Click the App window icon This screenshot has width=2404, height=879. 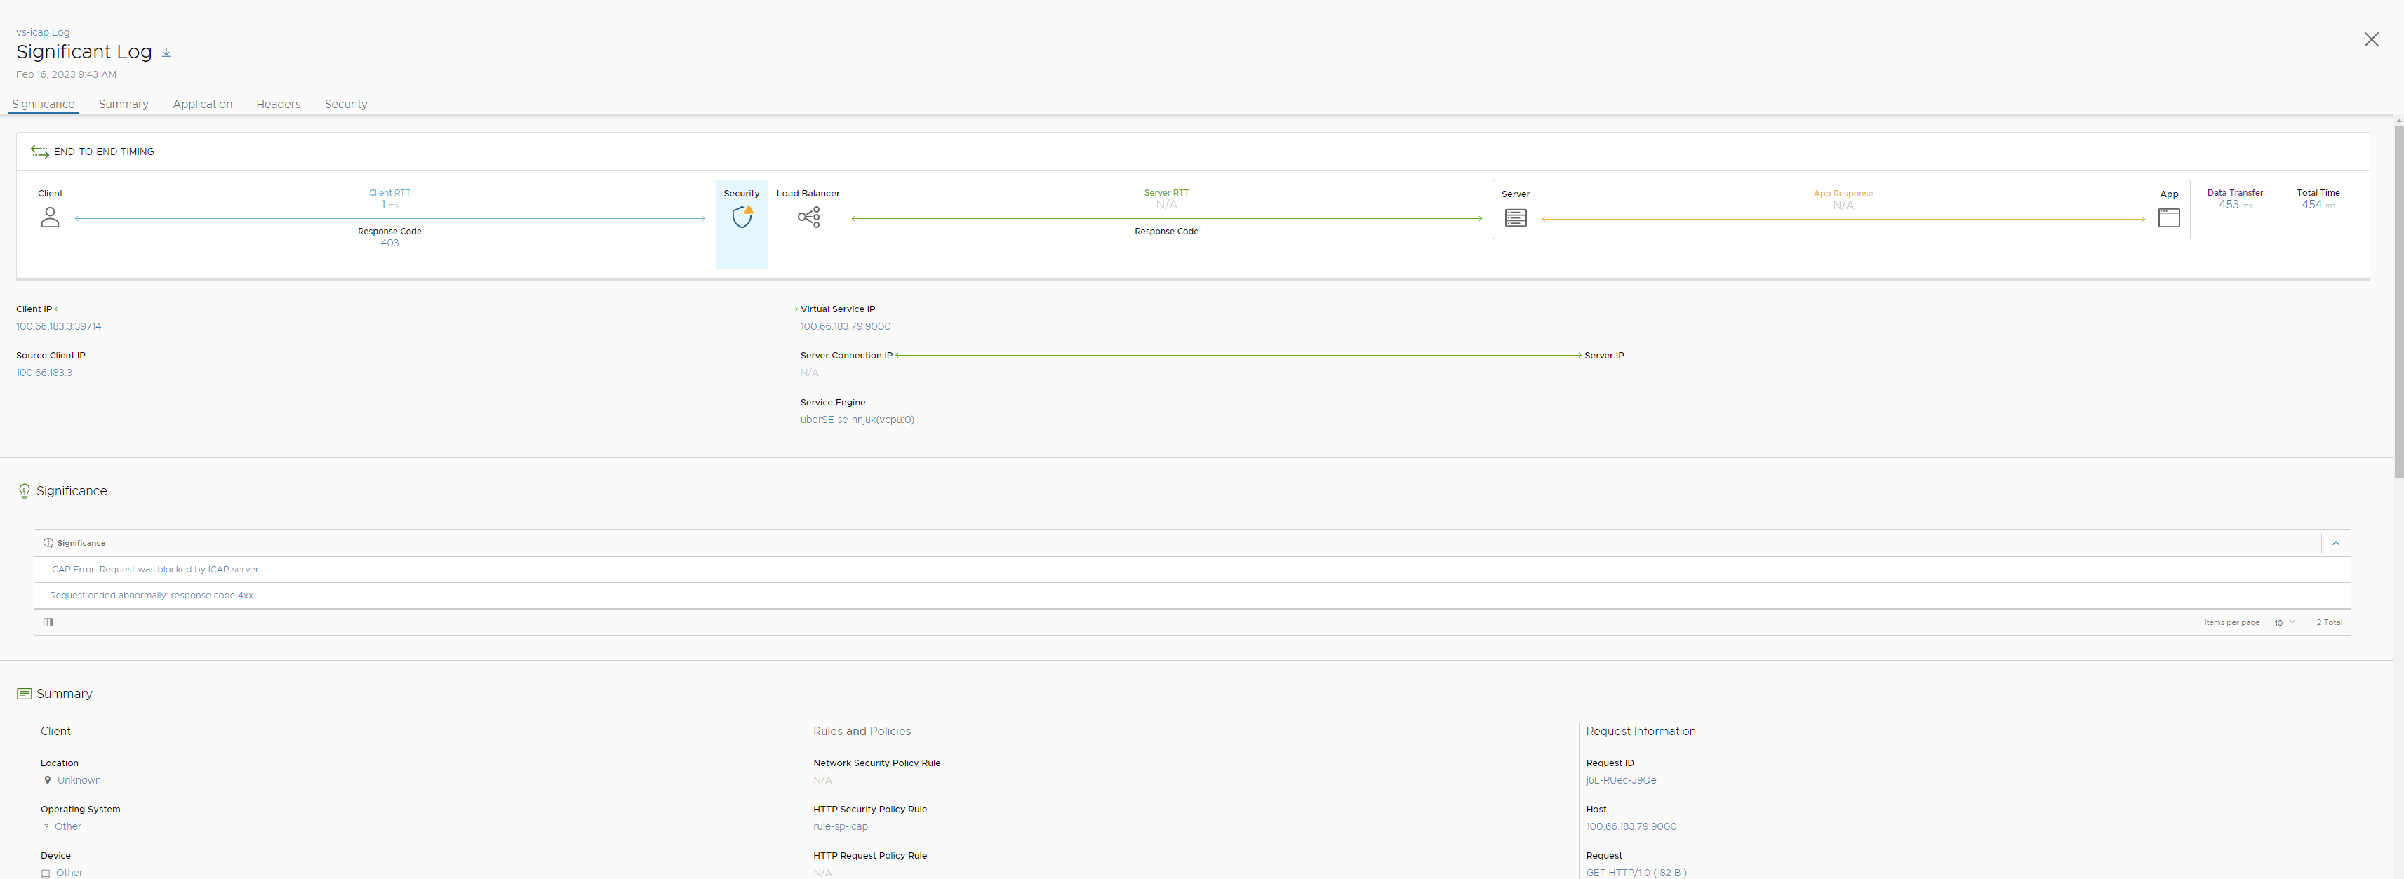coord(2169,217)
